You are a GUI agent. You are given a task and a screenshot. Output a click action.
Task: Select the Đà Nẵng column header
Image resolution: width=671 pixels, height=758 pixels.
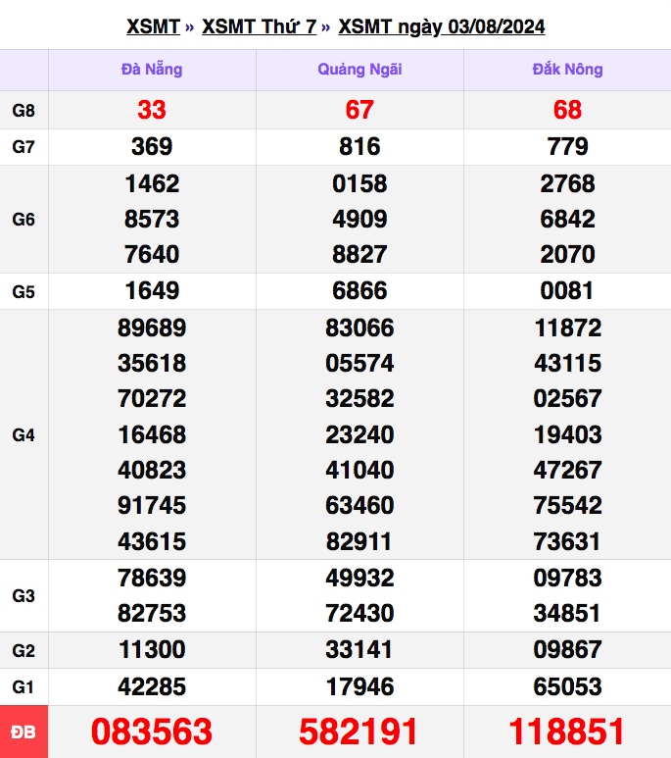pos(152,70)
